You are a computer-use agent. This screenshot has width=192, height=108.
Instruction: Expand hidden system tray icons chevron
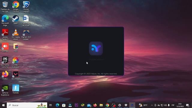coord(152,105)
